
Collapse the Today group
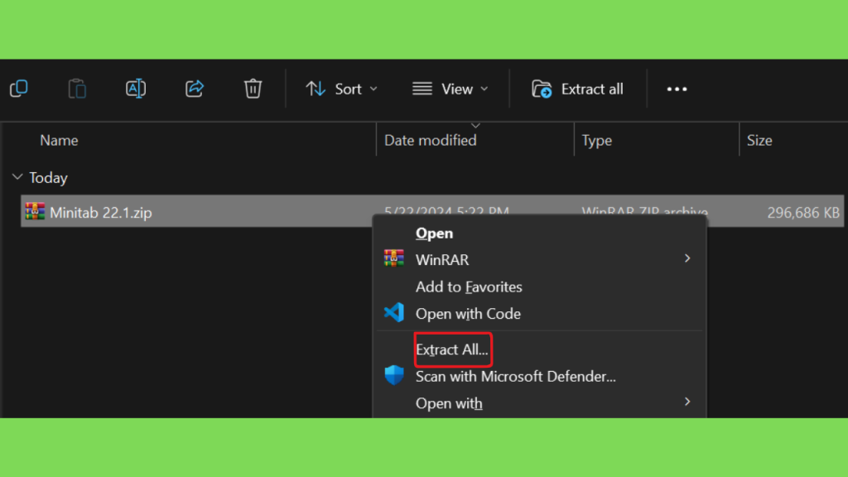point(17,177)
